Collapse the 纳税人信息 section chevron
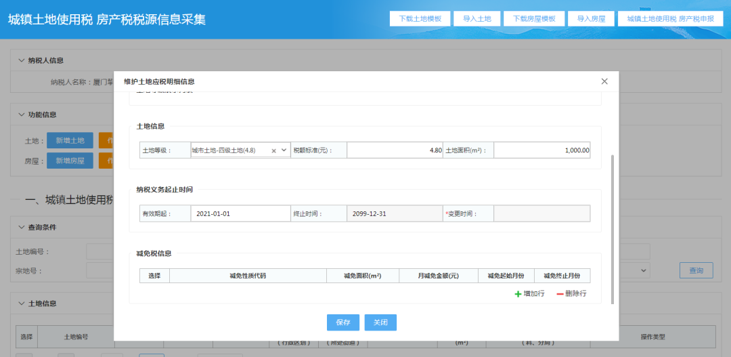 click(21, 60)
